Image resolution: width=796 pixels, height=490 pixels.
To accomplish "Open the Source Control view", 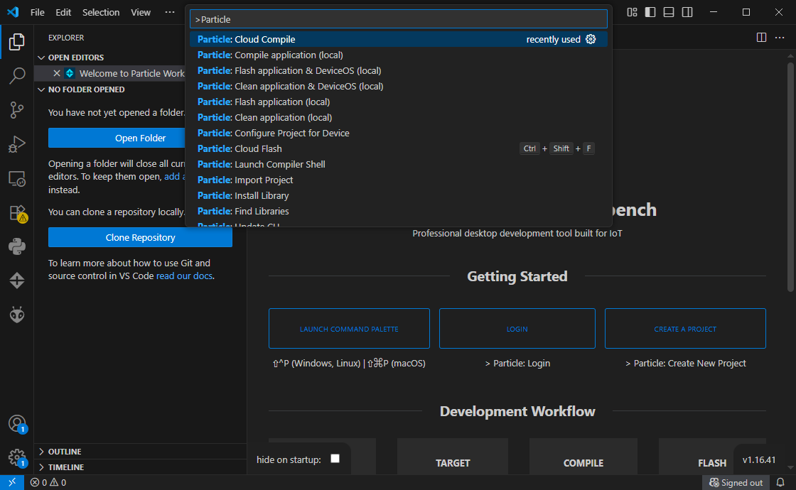I will pyautogui.click(x=17, y=110).
